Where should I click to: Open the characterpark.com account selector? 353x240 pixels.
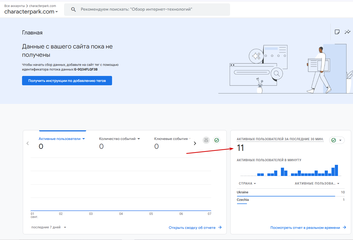coord(31,12)
